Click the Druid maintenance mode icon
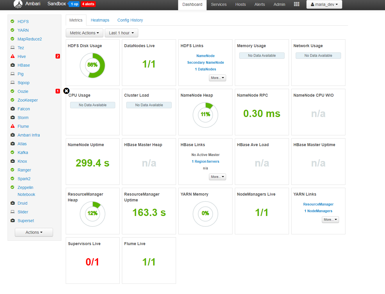Image resolution: width=385 pixels, height=294 pixels. pyautogui.click(x=13, y=203)
